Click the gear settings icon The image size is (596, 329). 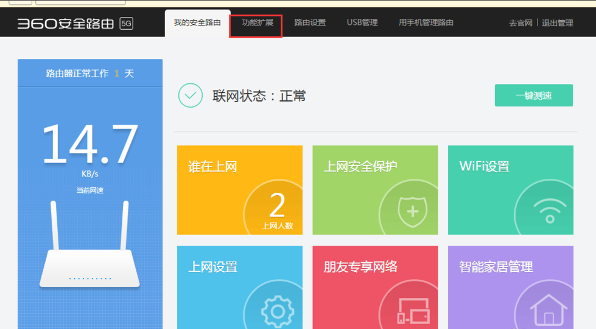[x=278, y=312]
